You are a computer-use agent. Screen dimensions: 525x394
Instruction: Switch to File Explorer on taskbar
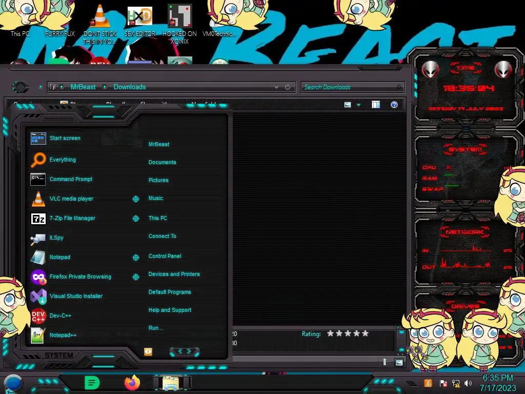pyautogui.click(x=171, y=383)
